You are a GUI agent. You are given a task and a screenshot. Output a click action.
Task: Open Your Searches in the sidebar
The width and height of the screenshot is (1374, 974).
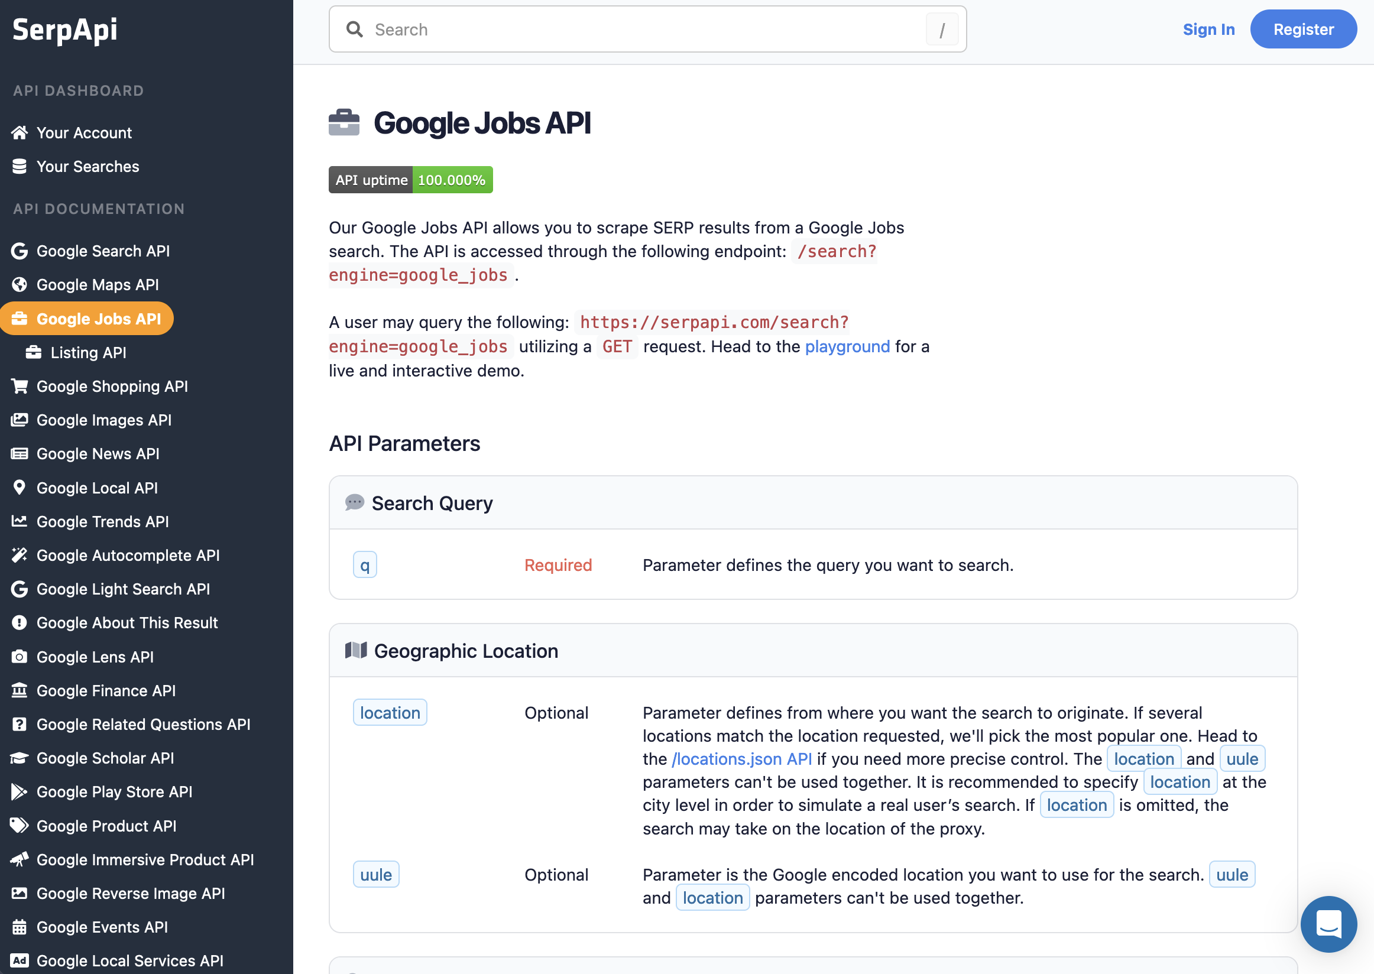88,166
